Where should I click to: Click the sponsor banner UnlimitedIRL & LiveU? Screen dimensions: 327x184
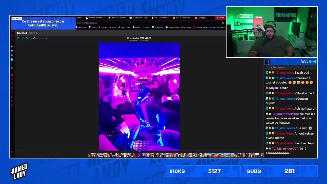[x=43, y=23]
